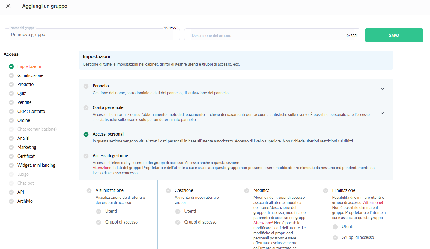This screenshot has height=249, width=430.
Task: Close the Aggiungi un gruppo dialog
Action: tap(8, 6)
